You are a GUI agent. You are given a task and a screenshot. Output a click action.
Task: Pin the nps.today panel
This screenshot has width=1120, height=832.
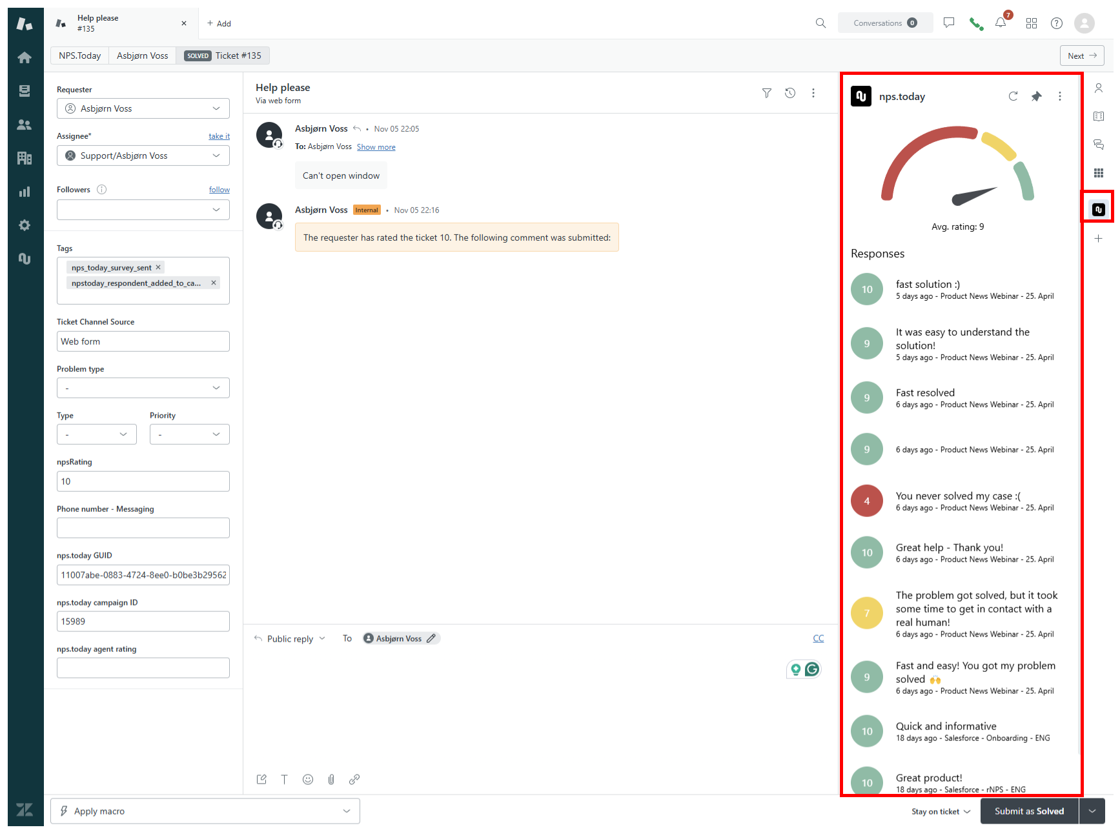[1037, 96]
